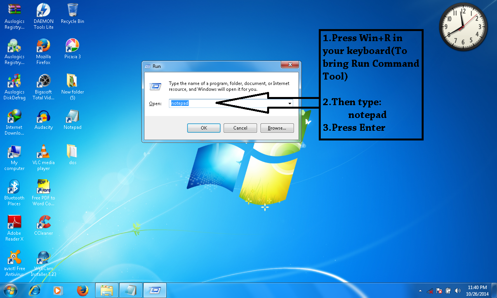Select the Notepad desktop shortcut

pyautogui.click(x=73, y=120)
